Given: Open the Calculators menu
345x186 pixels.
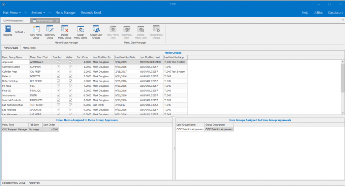Looking at the screenshot, I should [335, 12].
